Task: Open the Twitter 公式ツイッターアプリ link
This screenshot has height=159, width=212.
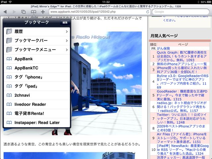Action: point(182,119)
